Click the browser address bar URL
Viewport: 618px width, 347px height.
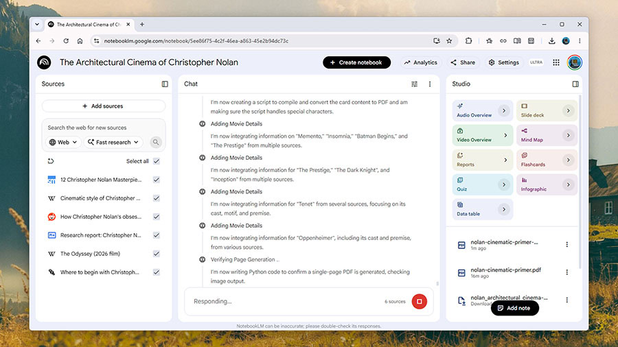(196, 41)
